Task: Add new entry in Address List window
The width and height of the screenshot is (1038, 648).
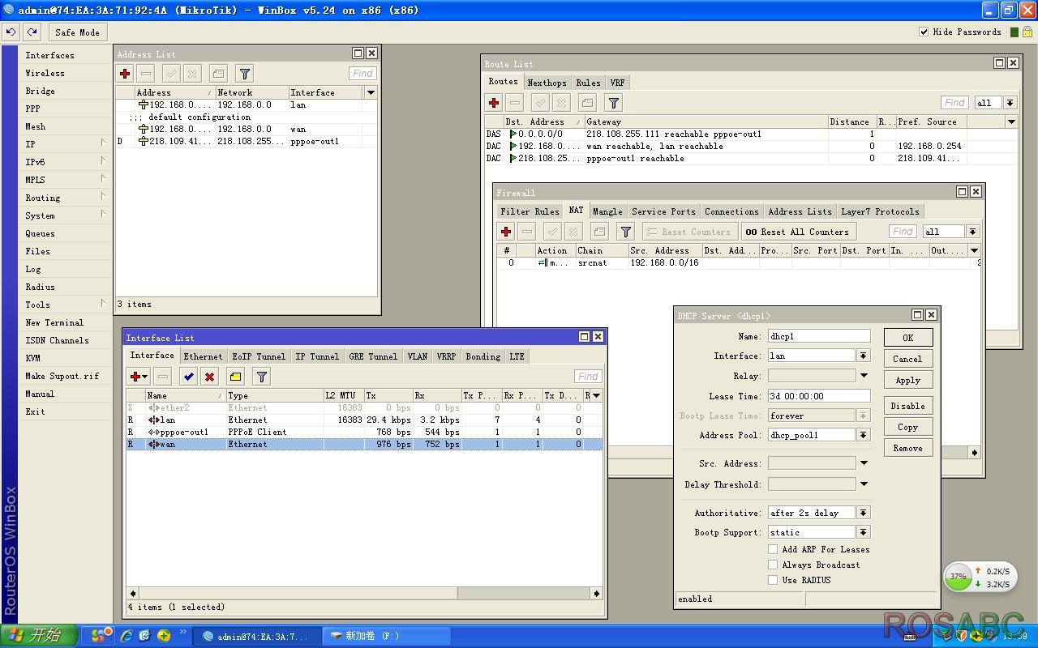Action: [125, 74]
